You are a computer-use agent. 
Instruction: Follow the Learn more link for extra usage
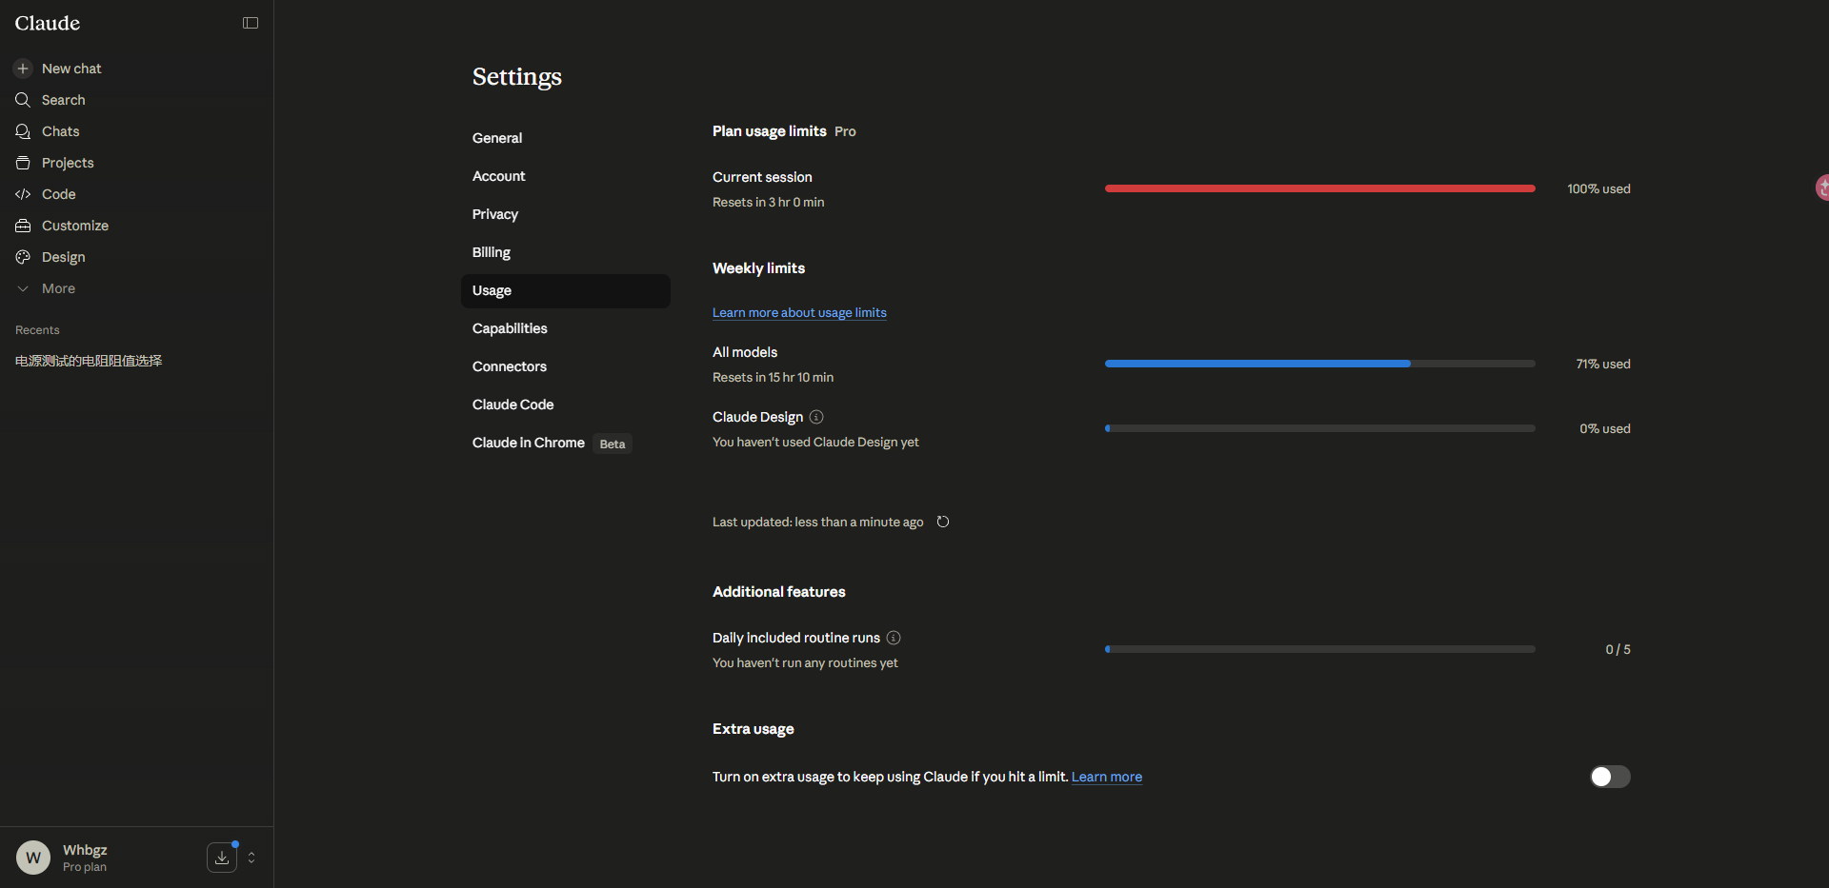[1107, 777]
